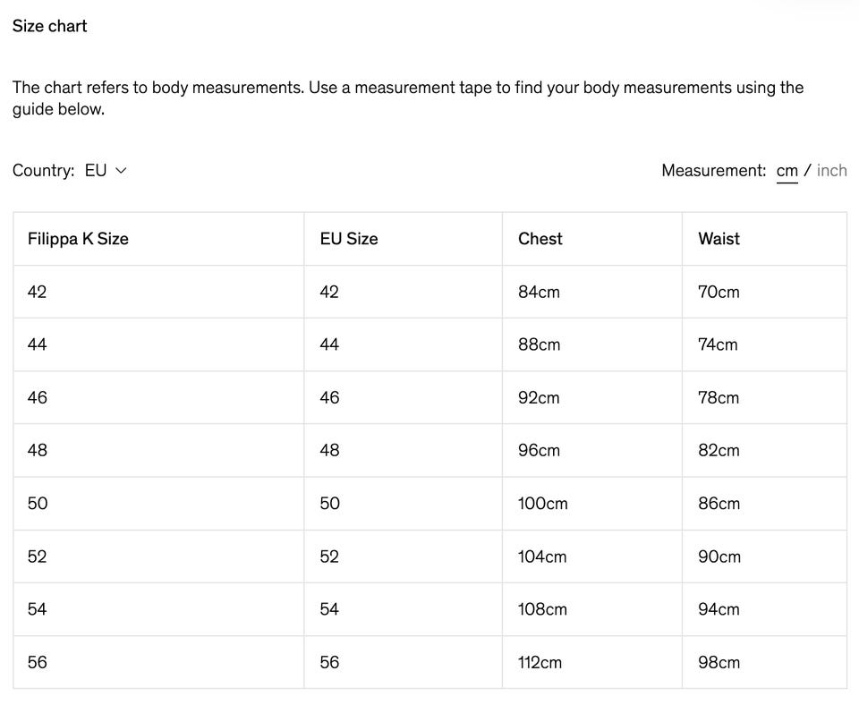
Task: Click the Chest column header
Action: tap(540, 239)
